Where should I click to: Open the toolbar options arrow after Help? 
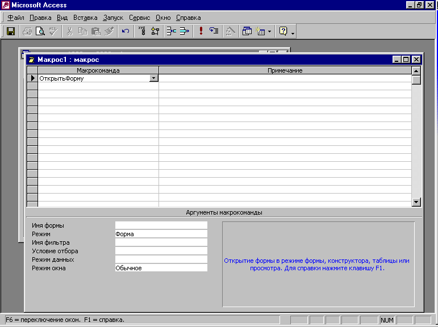pos(293,33)
